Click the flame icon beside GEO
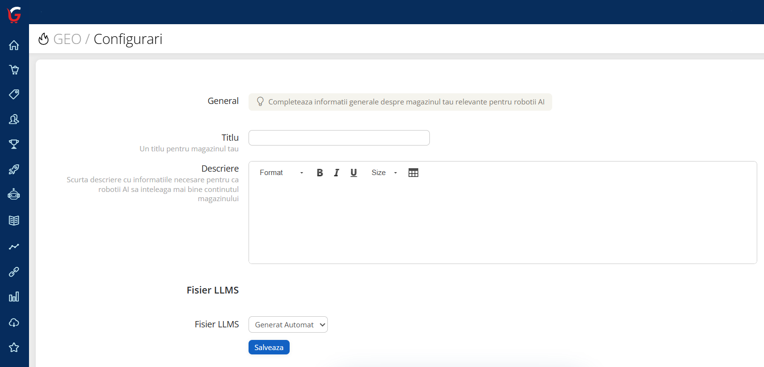This screenshot has height=367, width=764. [x=44, y=39]
